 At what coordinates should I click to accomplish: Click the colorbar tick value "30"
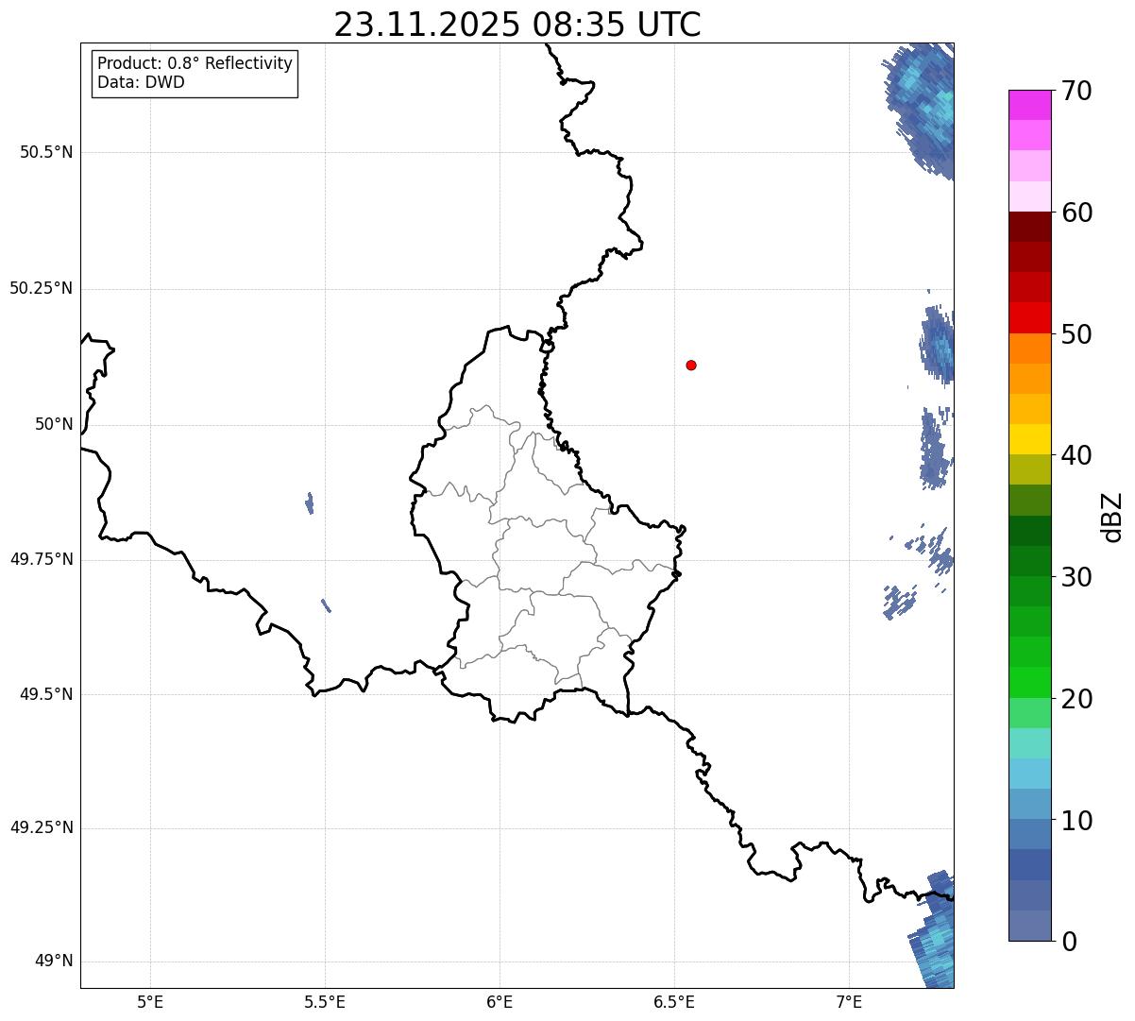tap(1076, 577)
